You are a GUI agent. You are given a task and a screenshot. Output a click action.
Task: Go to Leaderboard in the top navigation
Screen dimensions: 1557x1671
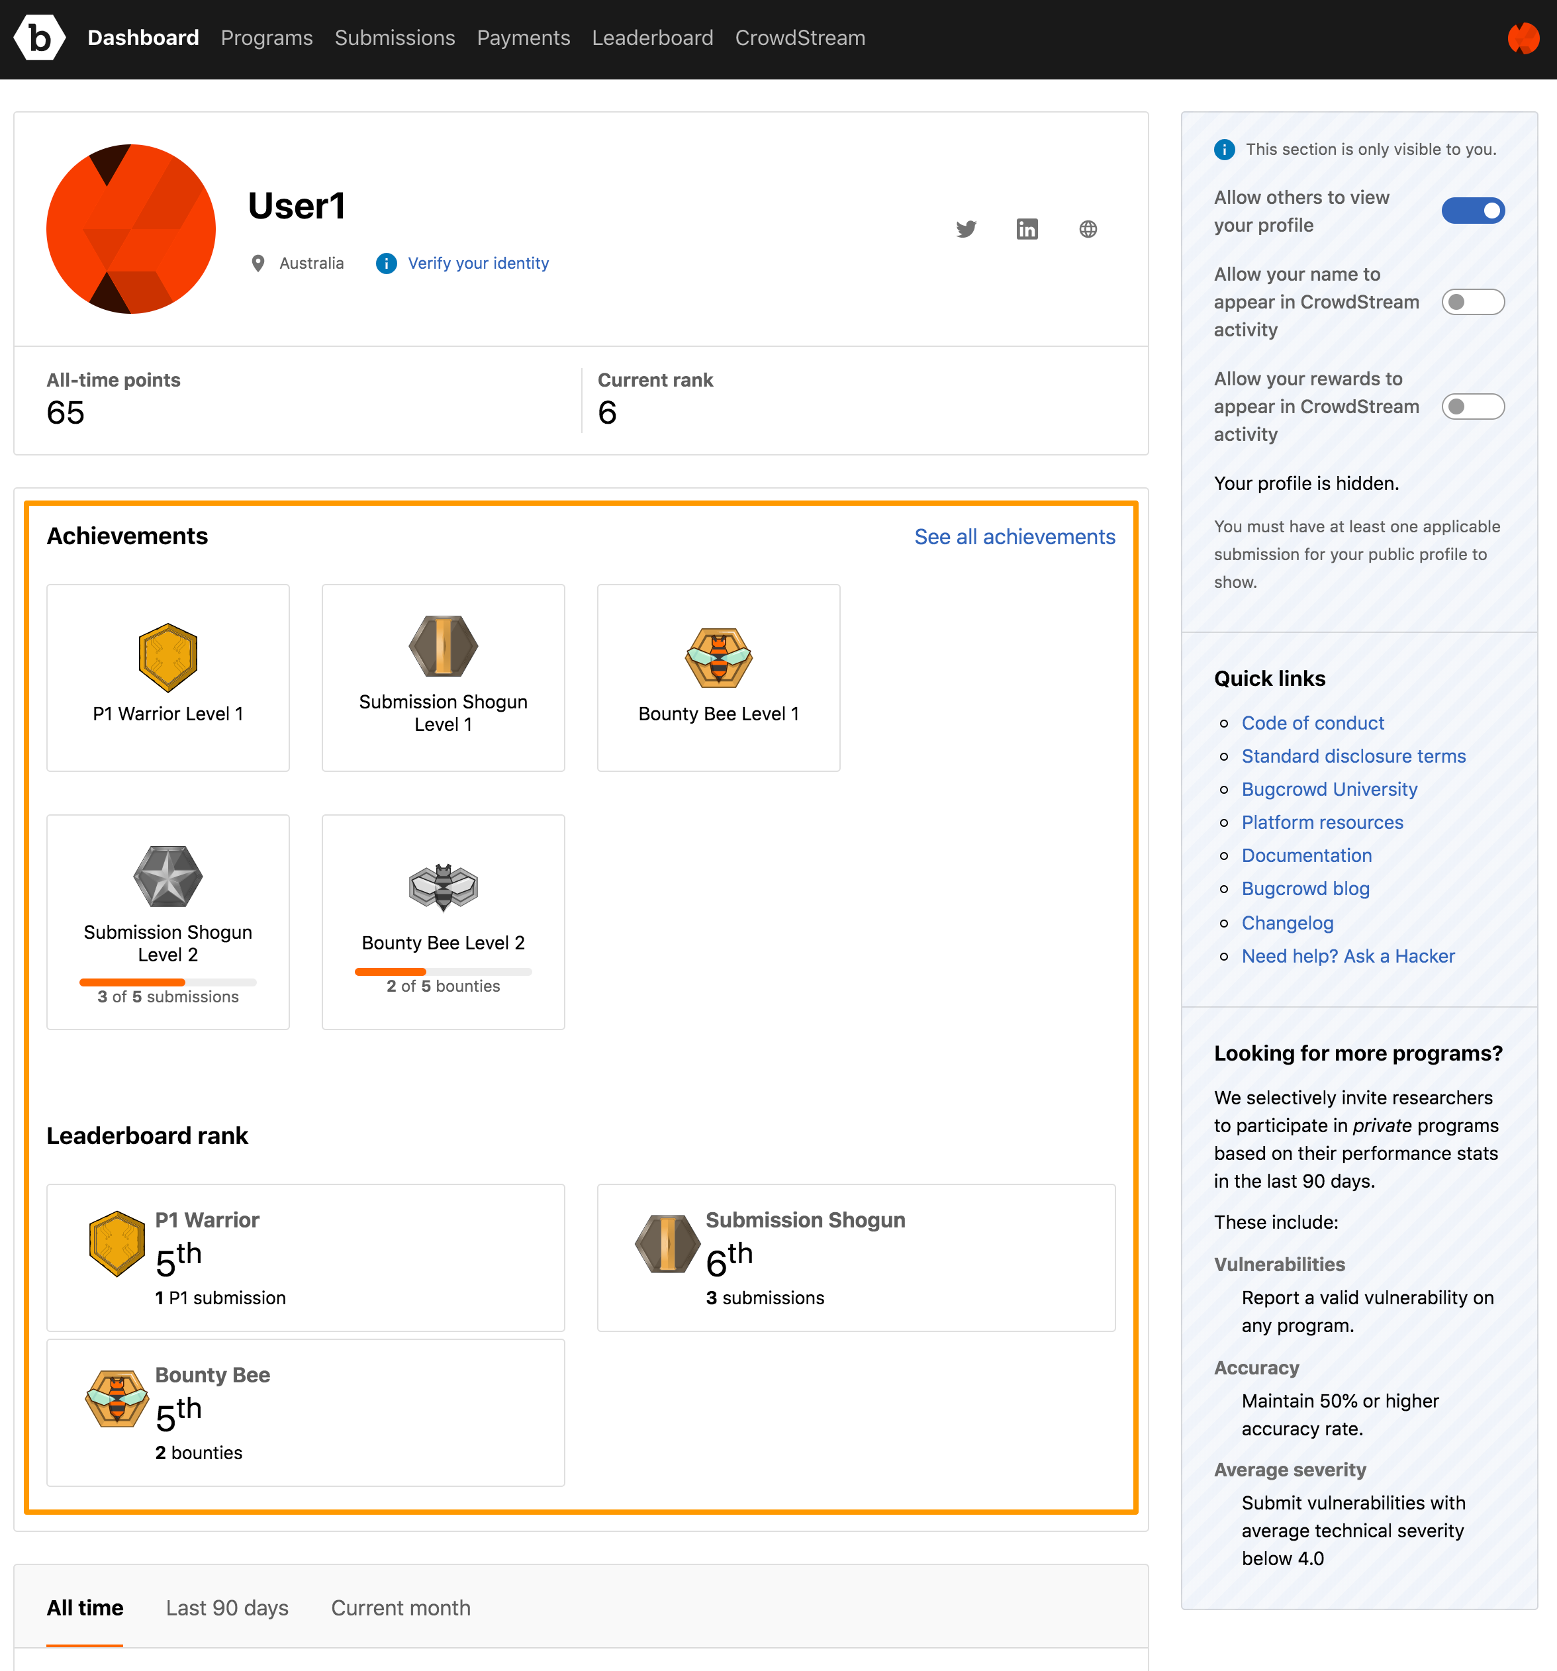tap(653, 38)
